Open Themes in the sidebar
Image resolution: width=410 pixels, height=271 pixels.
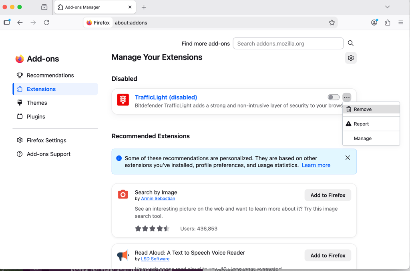55,103
